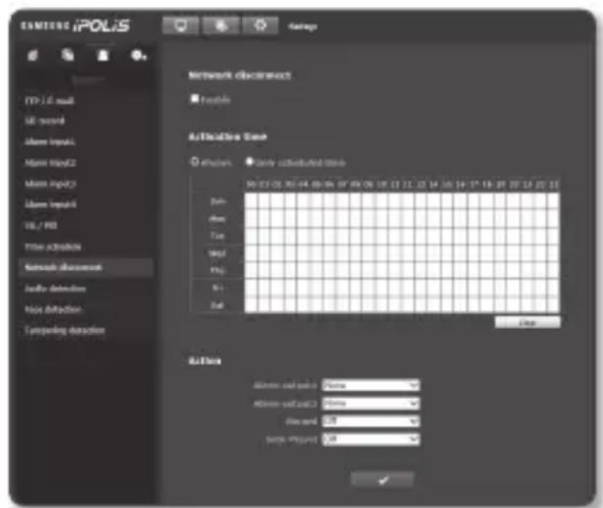
Task: Toggle the Enable checkbox for network disconnect
Action: [x=194, y=98]
